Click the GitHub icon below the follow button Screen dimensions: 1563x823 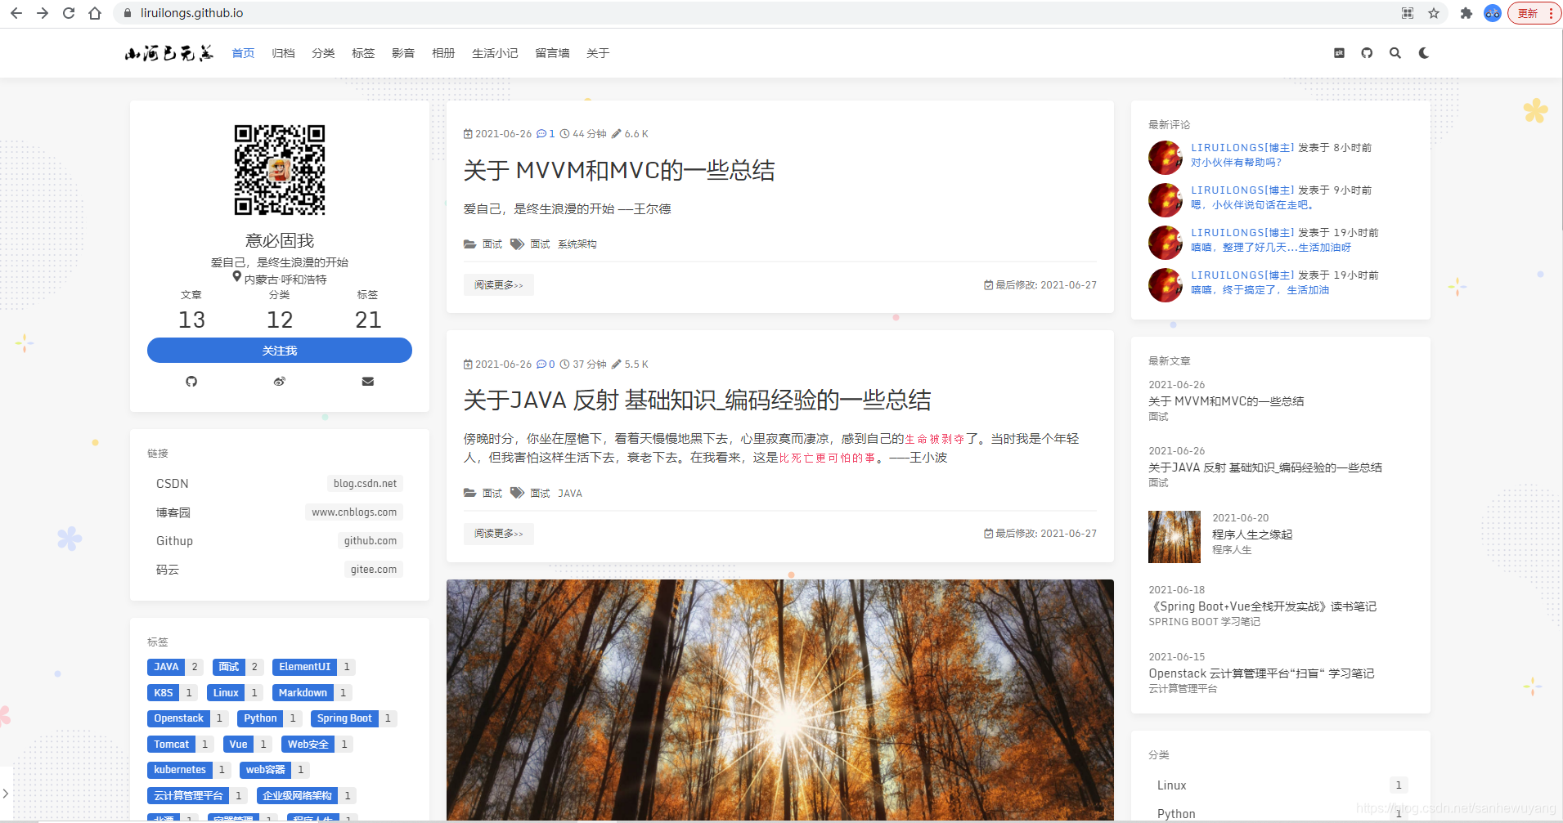(x=191, y=381)
